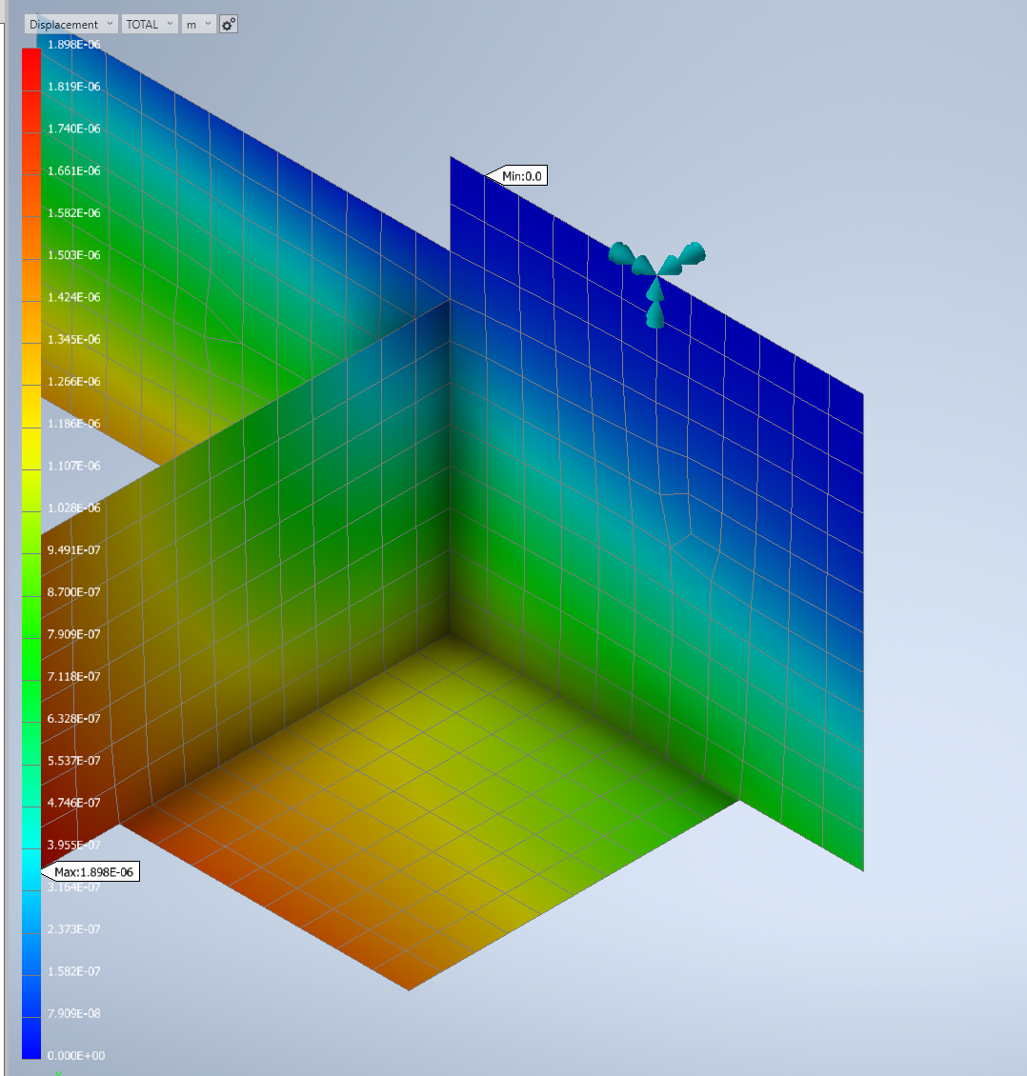The image size is (1027, 1076).
Task: Select the 9.491E-07 legend entry
Action: click(72, 549)
